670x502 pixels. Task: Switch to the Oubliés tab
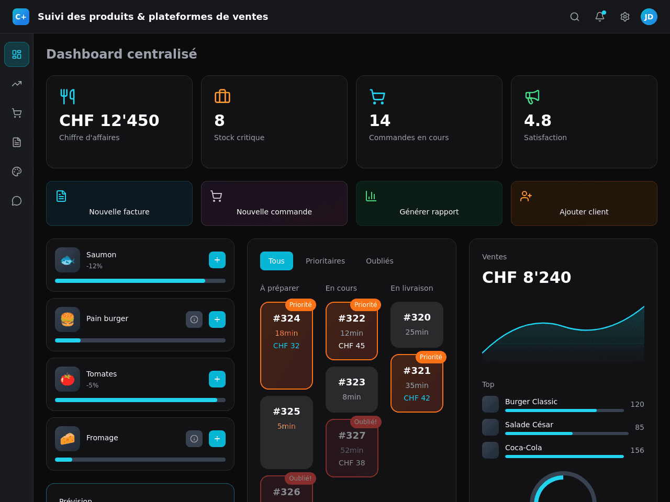pos(379,261)
